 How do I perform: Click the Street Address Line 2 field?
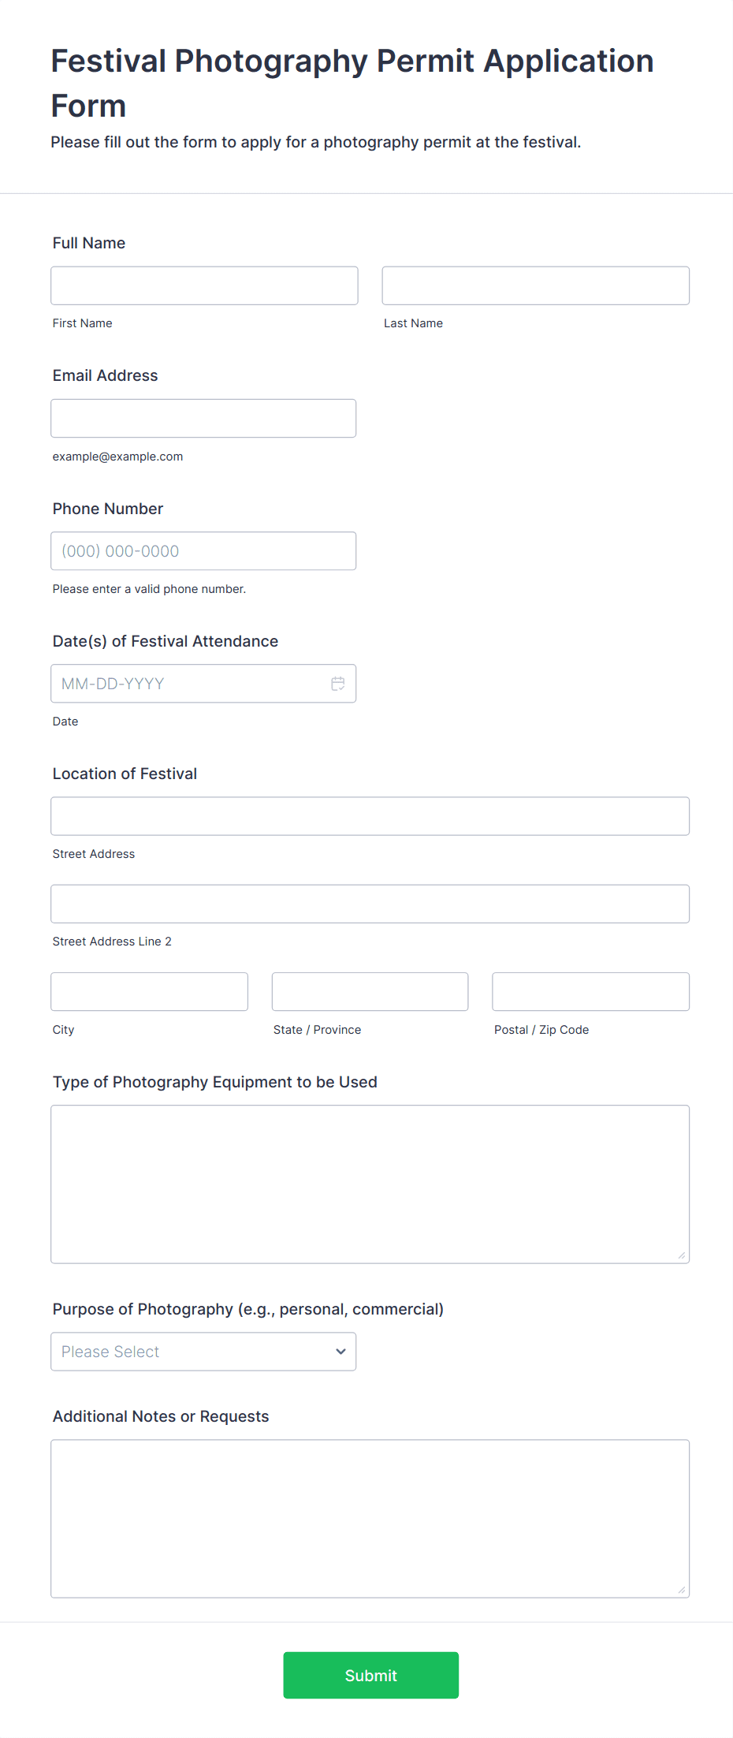tap(370, 904)
